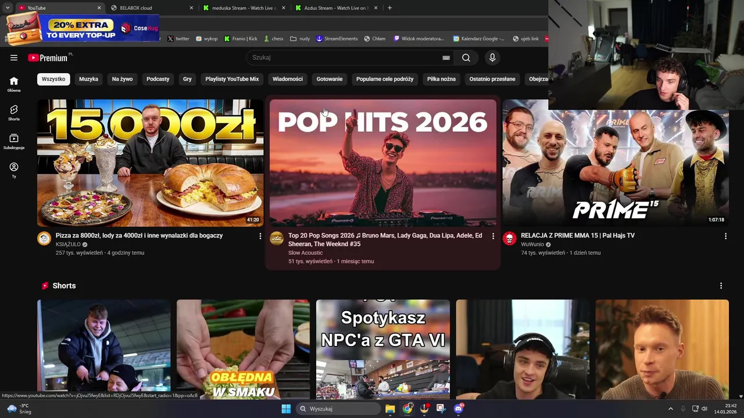Open the Kalendarz Google bookmark
Viewport: 744px width, 418px height.
tap(479, 39)
